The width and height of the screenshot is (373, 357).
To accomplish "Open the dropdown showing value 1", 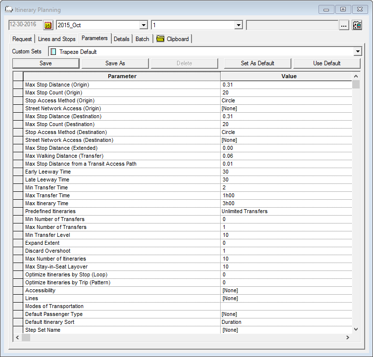I will [238, 25].
